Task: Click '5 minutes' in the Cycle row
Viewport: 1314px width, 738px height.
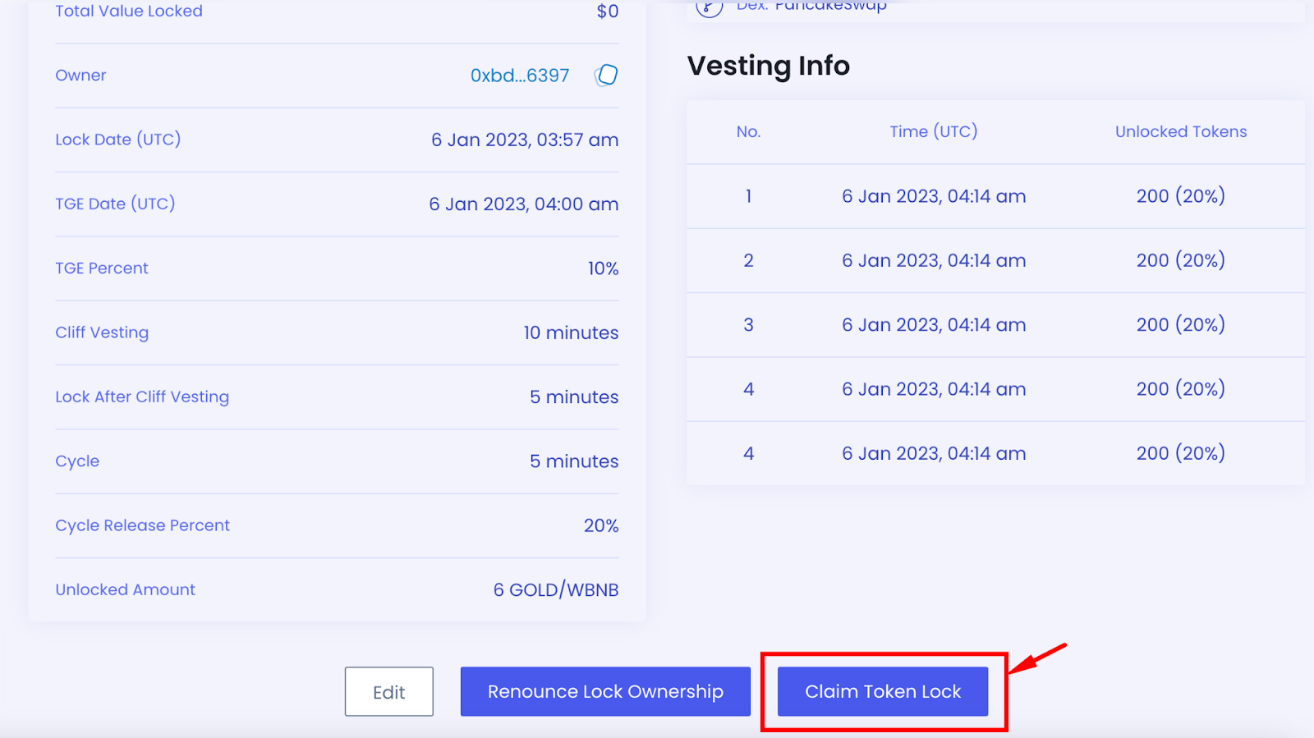Action: click(574, 461)
